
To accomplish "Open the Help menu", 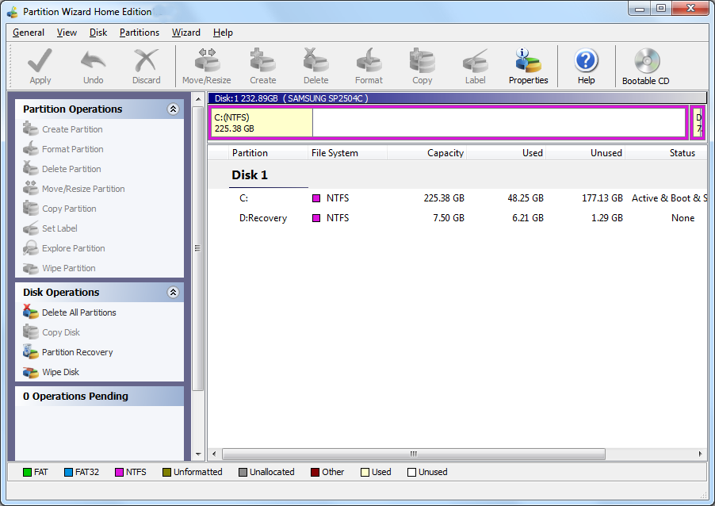I will 223,33.
